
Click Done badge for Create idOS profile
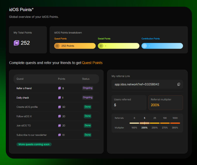pyautogui.click(x=87, y=107)
